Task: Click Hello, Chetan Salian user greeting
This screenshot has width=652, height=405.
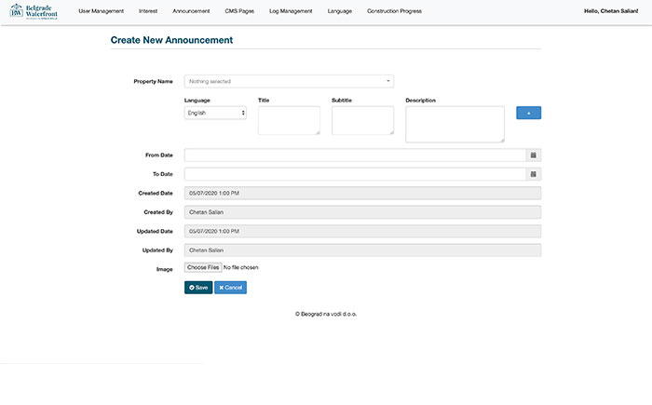Action: point(611,11)
